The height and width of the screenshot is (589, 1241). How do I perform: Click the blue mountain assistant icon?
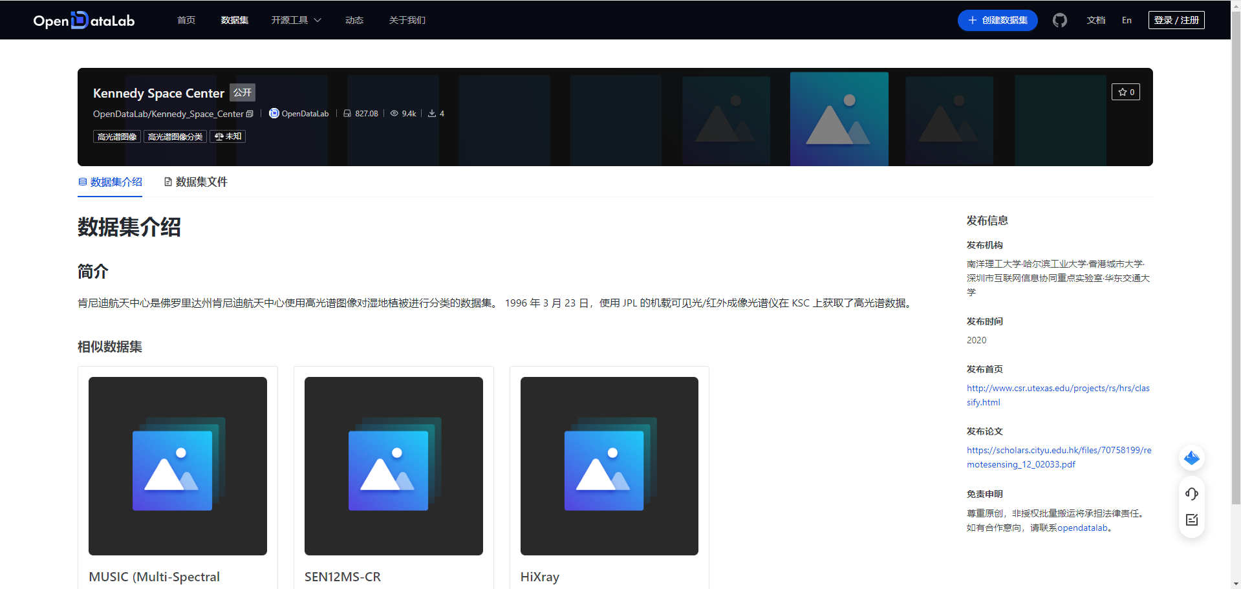click(x=1192, y=458)
